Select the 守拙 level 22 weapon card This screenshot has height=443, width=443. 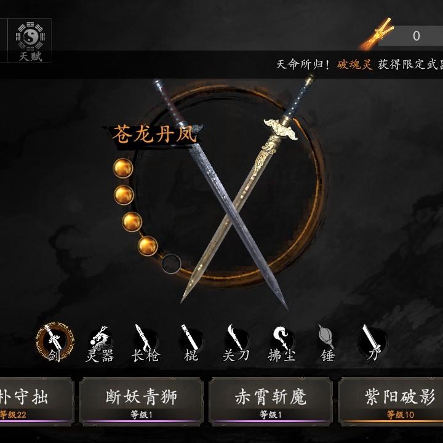[37, 401]
